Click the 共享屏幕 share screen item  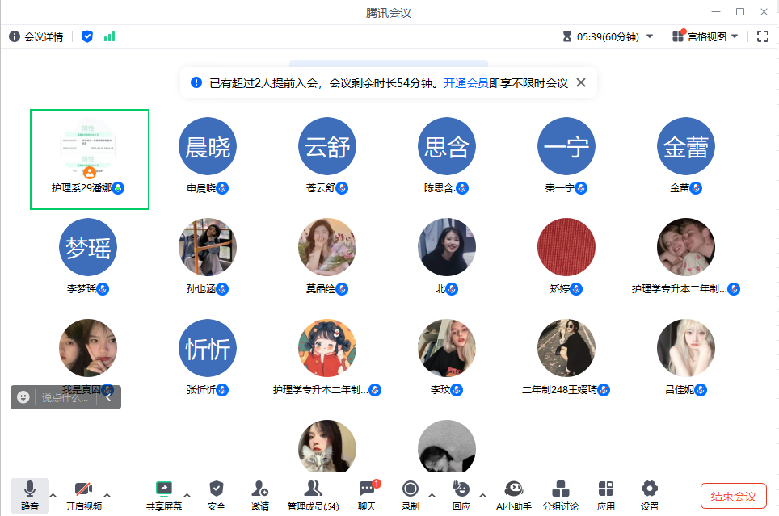coord(163,493)
